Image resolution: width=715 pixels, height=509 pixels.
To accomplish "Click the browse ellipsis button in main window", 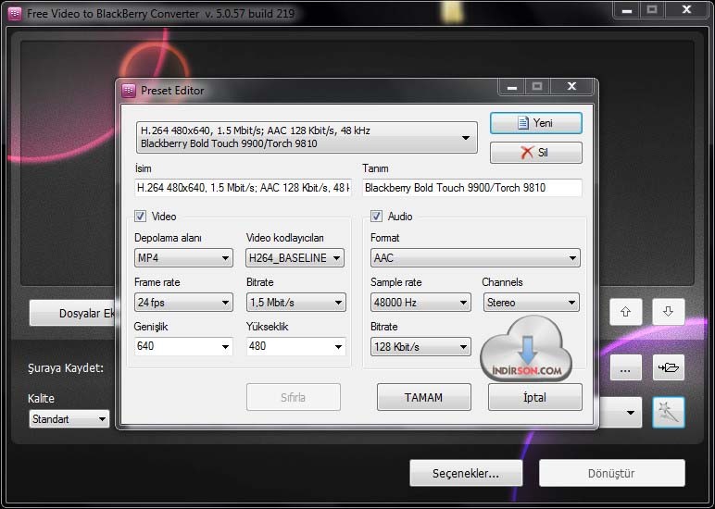I will 626,367.
